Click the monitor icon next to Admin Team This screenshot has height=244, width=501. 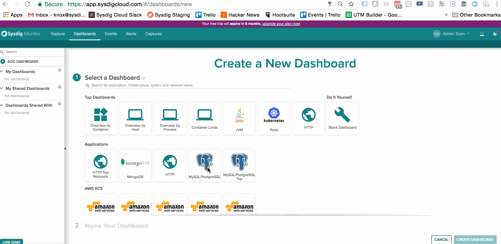(482, 34)
